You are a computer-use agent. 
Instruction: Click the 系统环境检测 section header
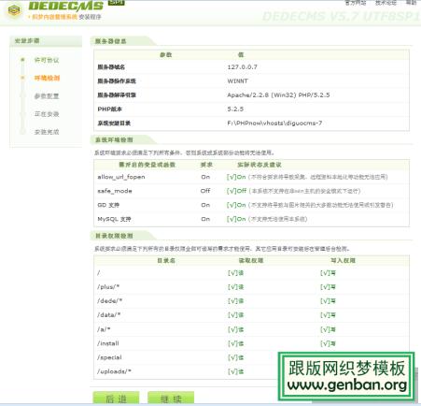tap(114, 139)
